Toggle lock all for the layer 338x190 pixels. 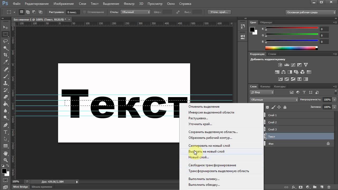pos(285,107)
